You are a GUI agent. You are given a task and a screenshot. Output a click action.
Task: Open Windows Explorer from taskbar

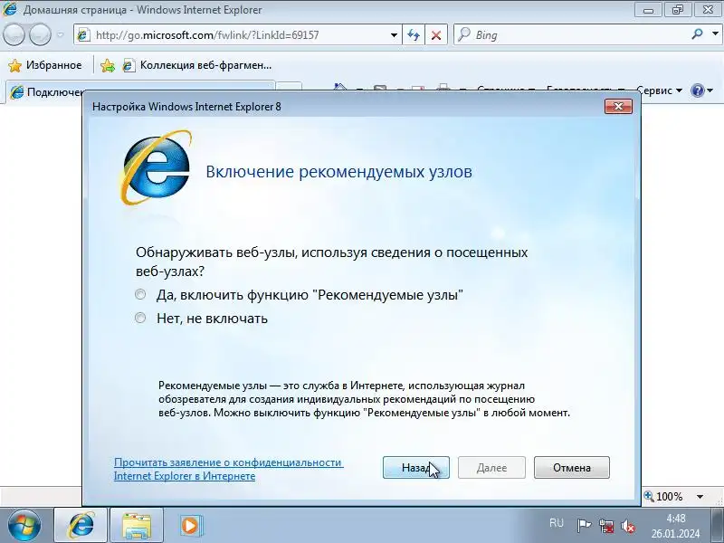pos(137,526)
